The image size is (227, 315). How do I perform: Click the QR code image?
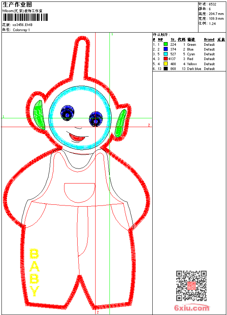click(191, 285)
